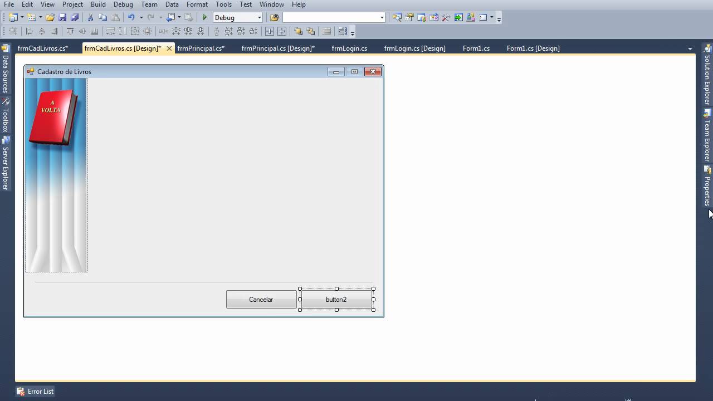The width and height of the screenshot is (713, 401).
Task: Click the Send to Back icon
Action: (x=310, y=31)
